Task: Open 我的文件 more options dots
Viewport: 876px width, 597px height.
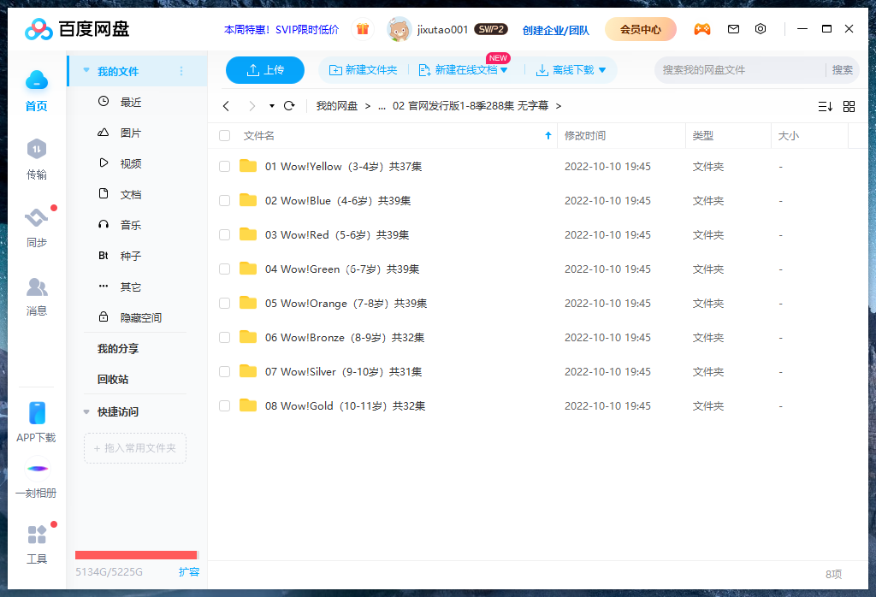Action: click(181, 71)
